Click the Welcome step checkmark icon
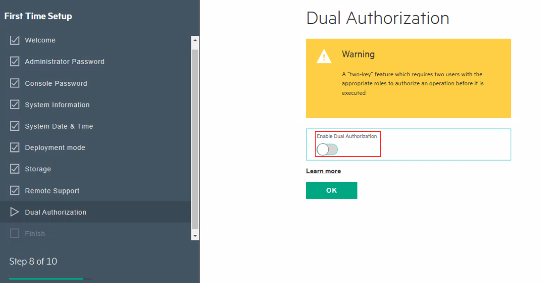This screenshot has height=283, width=541. pyautogui.click(x=15, y=40)
